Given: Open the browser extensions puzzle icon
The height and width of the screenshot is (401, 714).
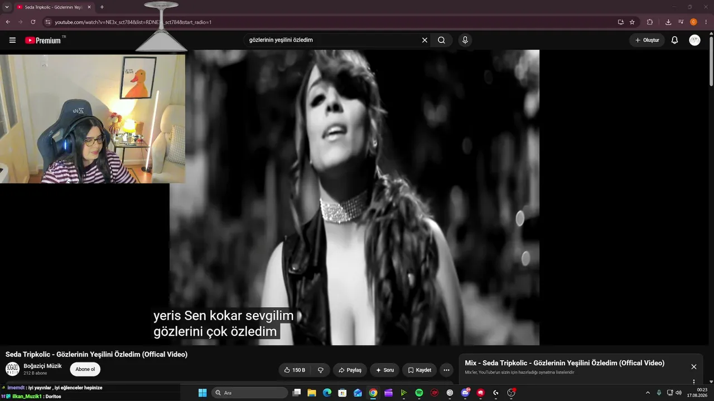Looking at the screenshot, I should [650, 22].
